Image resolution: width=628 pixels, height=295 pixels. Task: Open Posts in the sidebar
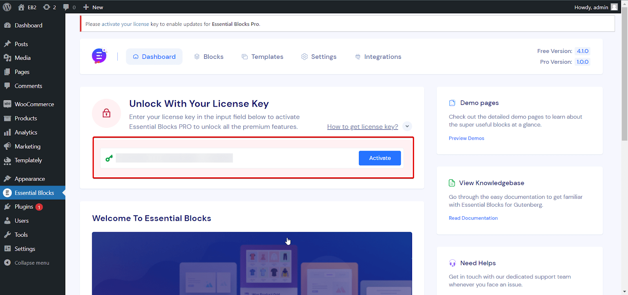tap(32, 44)
